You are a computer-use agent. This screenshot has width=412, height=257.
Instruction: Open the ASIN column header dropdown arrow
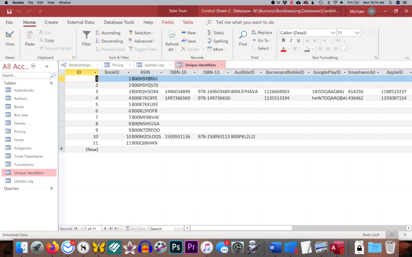click(x=161, y=72)
